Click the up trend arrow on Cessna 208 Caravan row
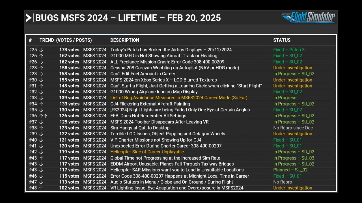Viewport: 362px width, 203px height. pyautogui.click(x=41, y=68)
